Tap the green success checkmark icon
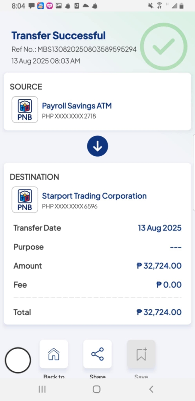195x401 pixels. tap(164, 46)
